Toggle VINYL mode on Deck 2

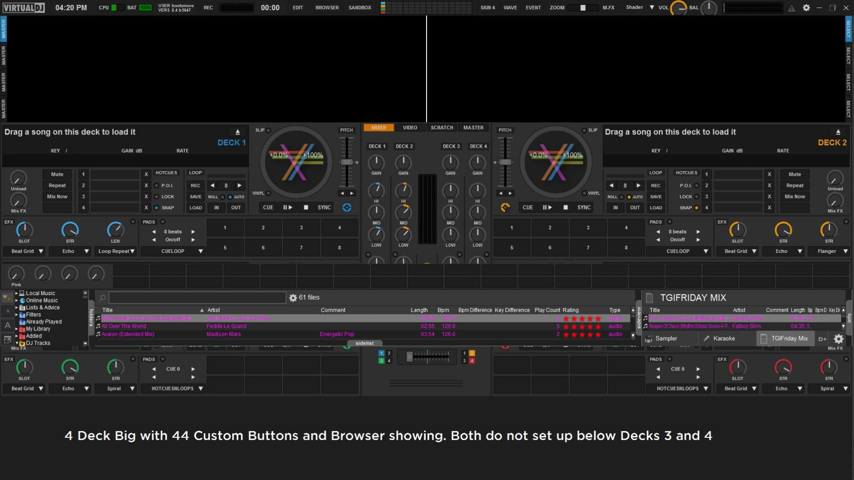point(584,193)
